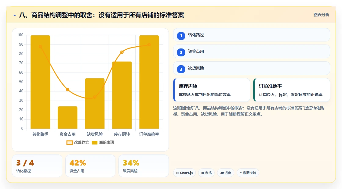Click the trend line point on 订单准确率 bar
This screenshot has width=342, height=189.
tap(149, 45)
